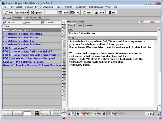Click the notes horizontal scroll right arrow
The image size is (163, 121).
coord(156,109)
